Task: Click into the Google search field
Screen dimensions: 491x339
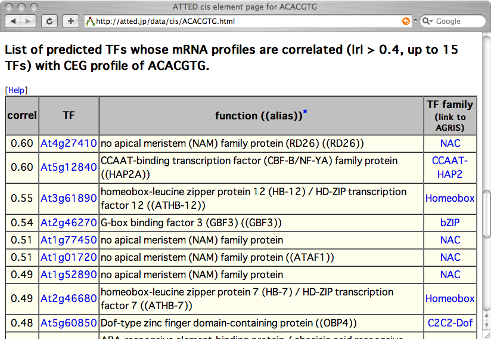Action: coord(456,21)
